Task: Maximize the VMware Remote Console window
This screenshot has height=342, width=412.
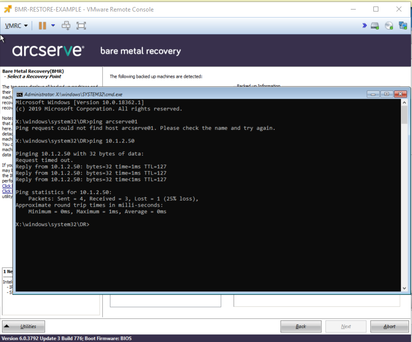Action: tap(376, 9)
